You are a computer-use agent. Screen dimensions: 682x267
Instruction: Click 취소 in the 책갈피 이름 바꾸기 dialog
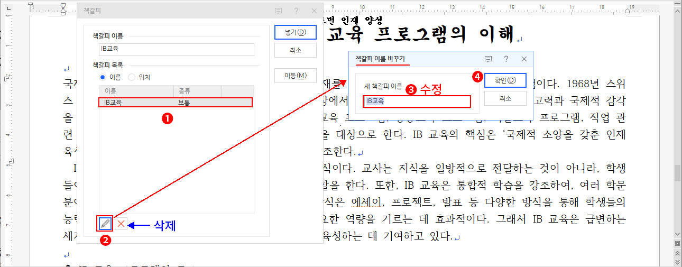click(x=505, y=98)
